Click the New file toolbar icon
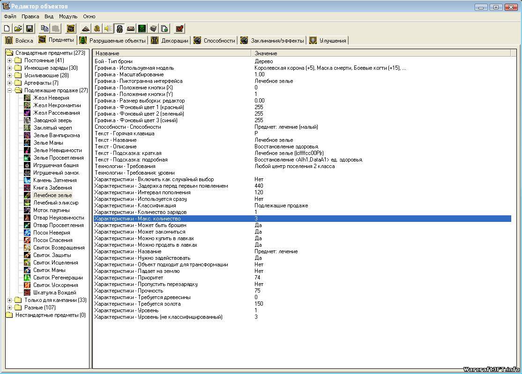This screenshot has width=522, height=374. (x=7, y=29)
